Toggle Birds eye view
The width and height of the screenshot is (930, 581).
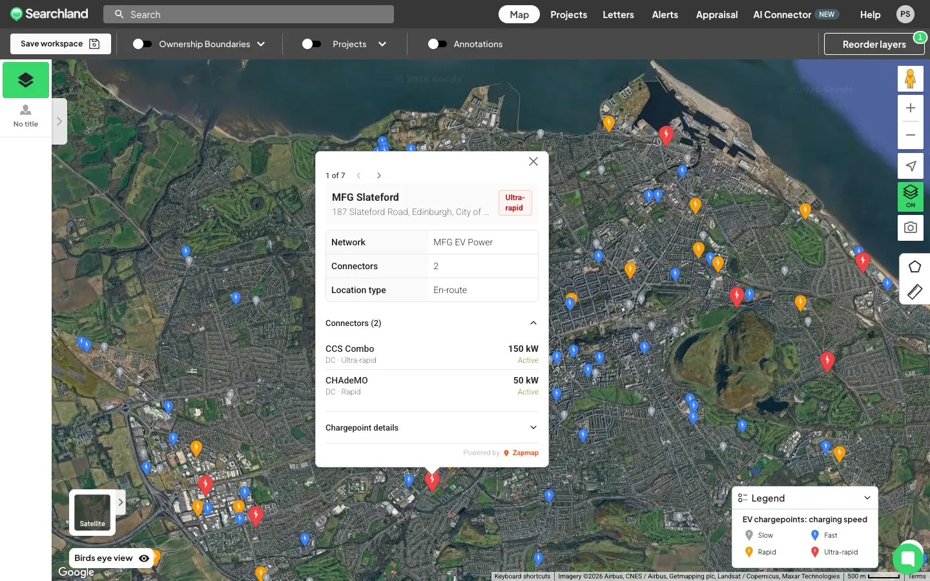(x=111, y=558)
